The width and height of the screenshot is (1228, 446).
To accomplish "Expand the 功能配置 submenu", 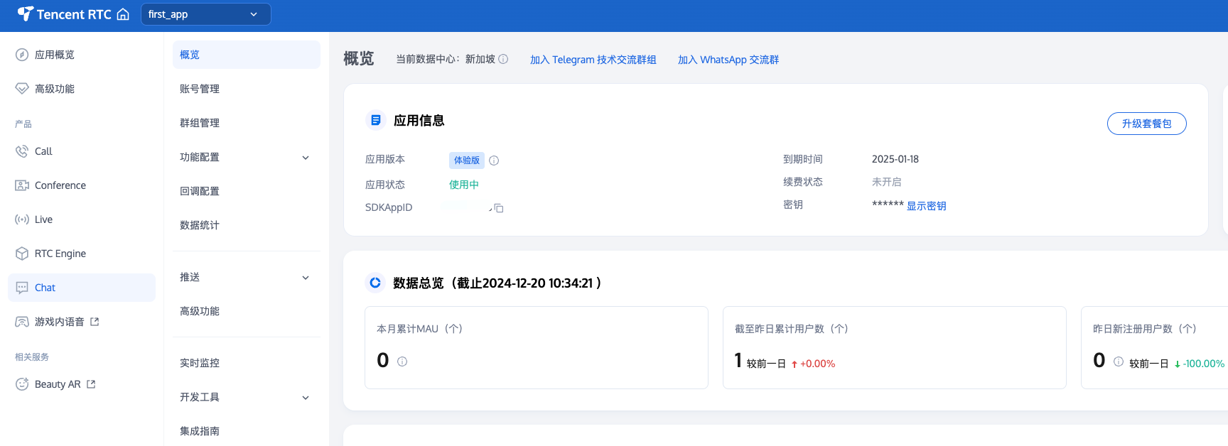I will click(x=247, y=157).
